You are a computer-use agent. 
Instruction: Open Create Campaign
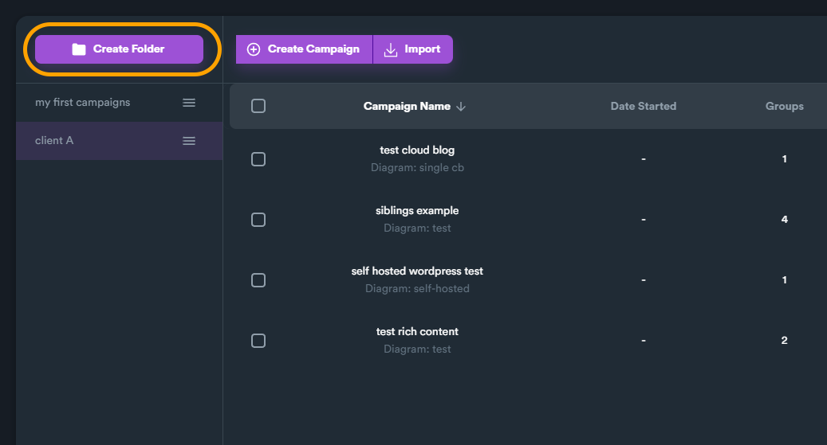tap(304, 49)
